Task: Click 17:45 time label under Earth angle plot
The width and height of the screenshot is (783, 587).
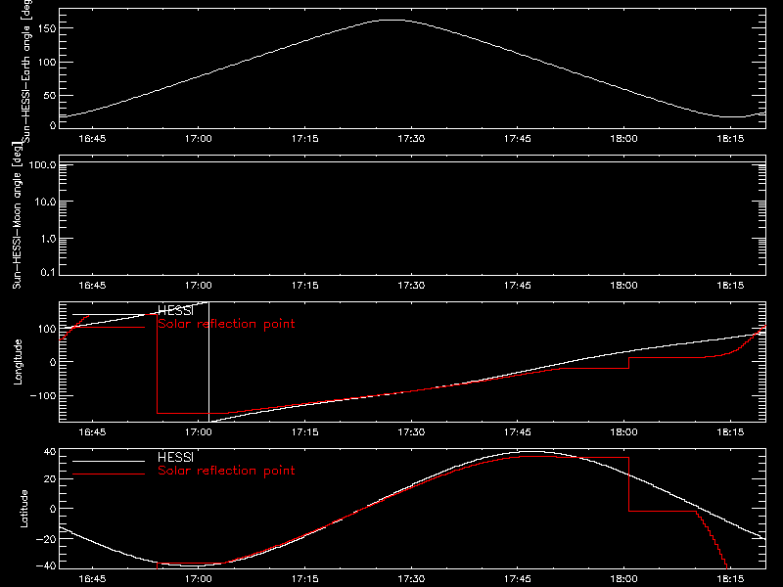Action: click(518, 139)
